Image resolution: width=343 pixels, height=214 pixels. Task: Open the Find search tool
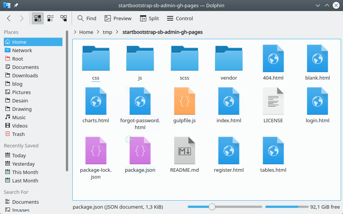[87, 18]
